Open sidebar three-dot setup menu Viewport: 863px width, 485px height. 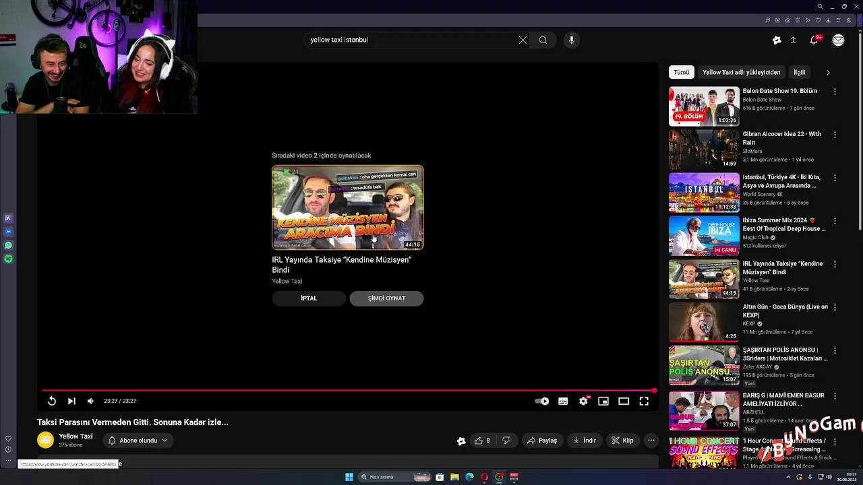(8, 461)
